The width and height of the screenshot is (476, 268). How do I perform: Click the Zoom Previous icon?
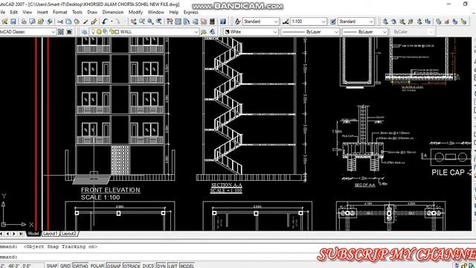[x=158, y=22]
